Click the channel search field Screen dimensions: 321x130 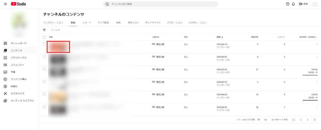(x=160, y=4)
